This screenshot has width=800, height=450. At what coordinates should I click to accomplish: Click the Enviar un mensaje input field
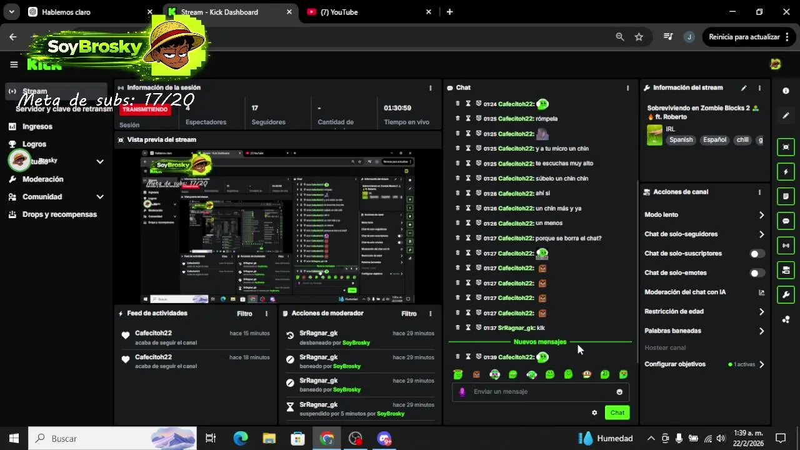[541, 392]
